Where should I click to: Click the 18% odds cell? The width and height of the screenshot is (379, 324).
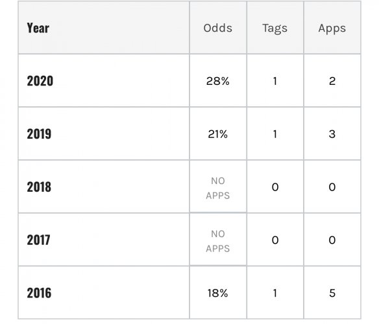click(218, 293)
